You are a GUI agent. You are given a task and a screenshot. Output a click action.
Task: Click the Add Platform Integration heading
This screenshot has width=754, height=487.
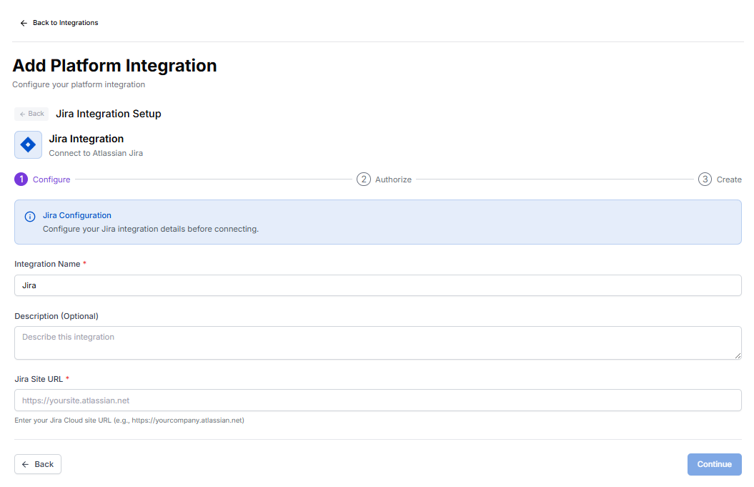pyautogui.click(x=114, y=66)
